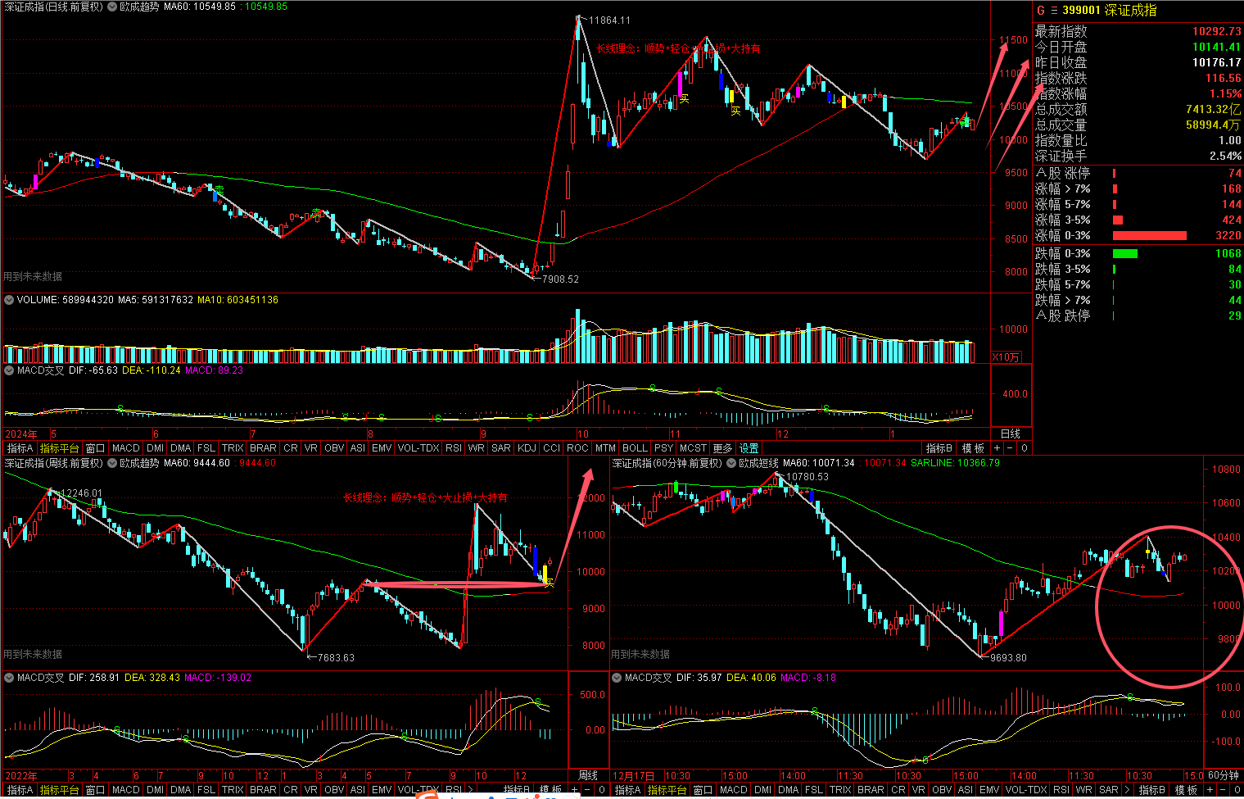Click the list icon next to 399001
1244x799 pixels.
coord(1053,11)
